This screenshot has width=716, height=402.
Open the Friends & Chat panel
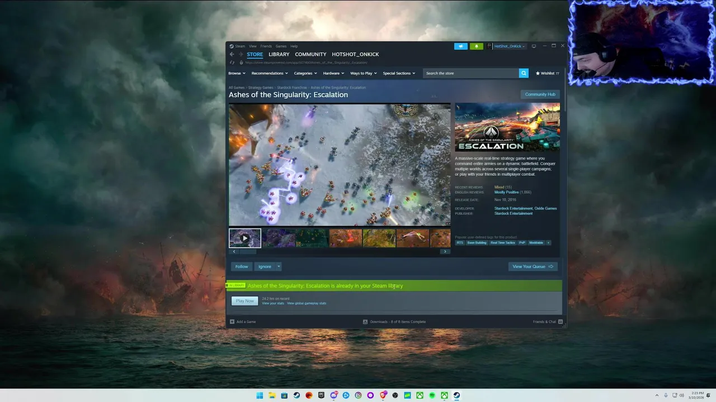tap(547, 322)
